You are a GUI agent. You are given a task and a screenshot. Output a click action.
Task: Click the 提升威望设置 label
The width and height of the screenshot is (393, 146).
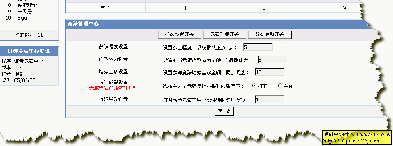pyautogui.click(x=113, y=82)
